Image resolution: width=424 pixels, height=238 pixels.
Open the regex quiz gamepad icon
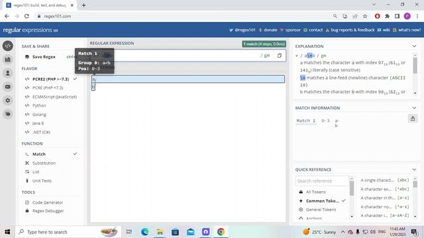pos(8,87)
